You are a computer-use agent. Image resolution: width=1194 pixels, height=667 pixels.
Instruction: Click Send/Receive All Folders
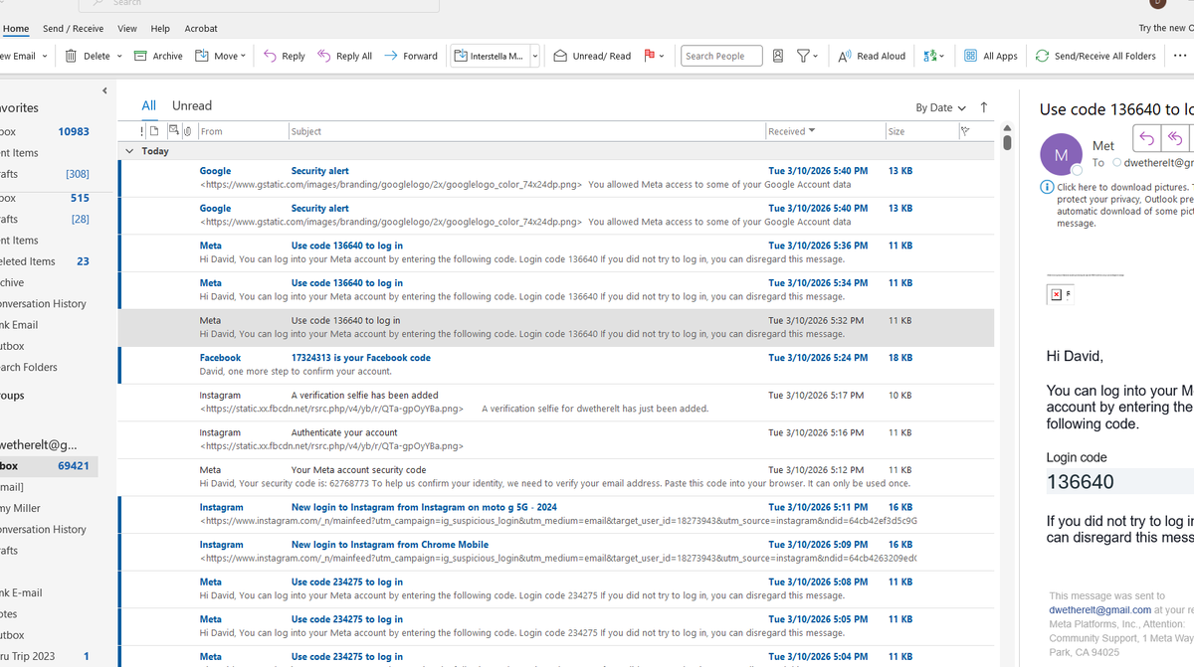1095,56
